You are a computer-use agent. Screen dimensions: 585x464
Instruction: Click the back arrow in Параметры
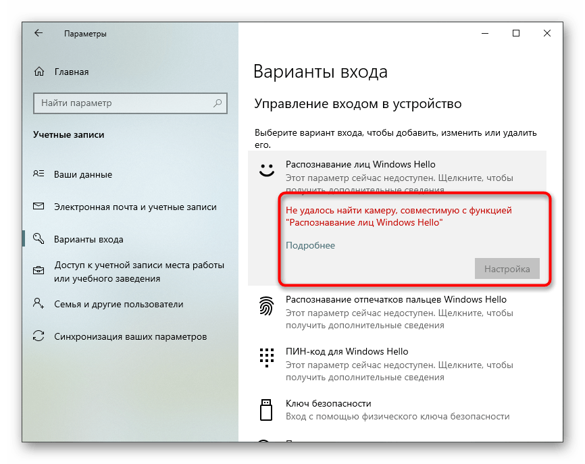39,33
